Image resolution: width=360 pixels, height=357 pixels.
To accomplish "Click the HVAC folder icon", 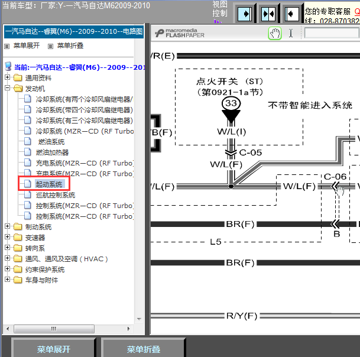I will click(18, 259).
